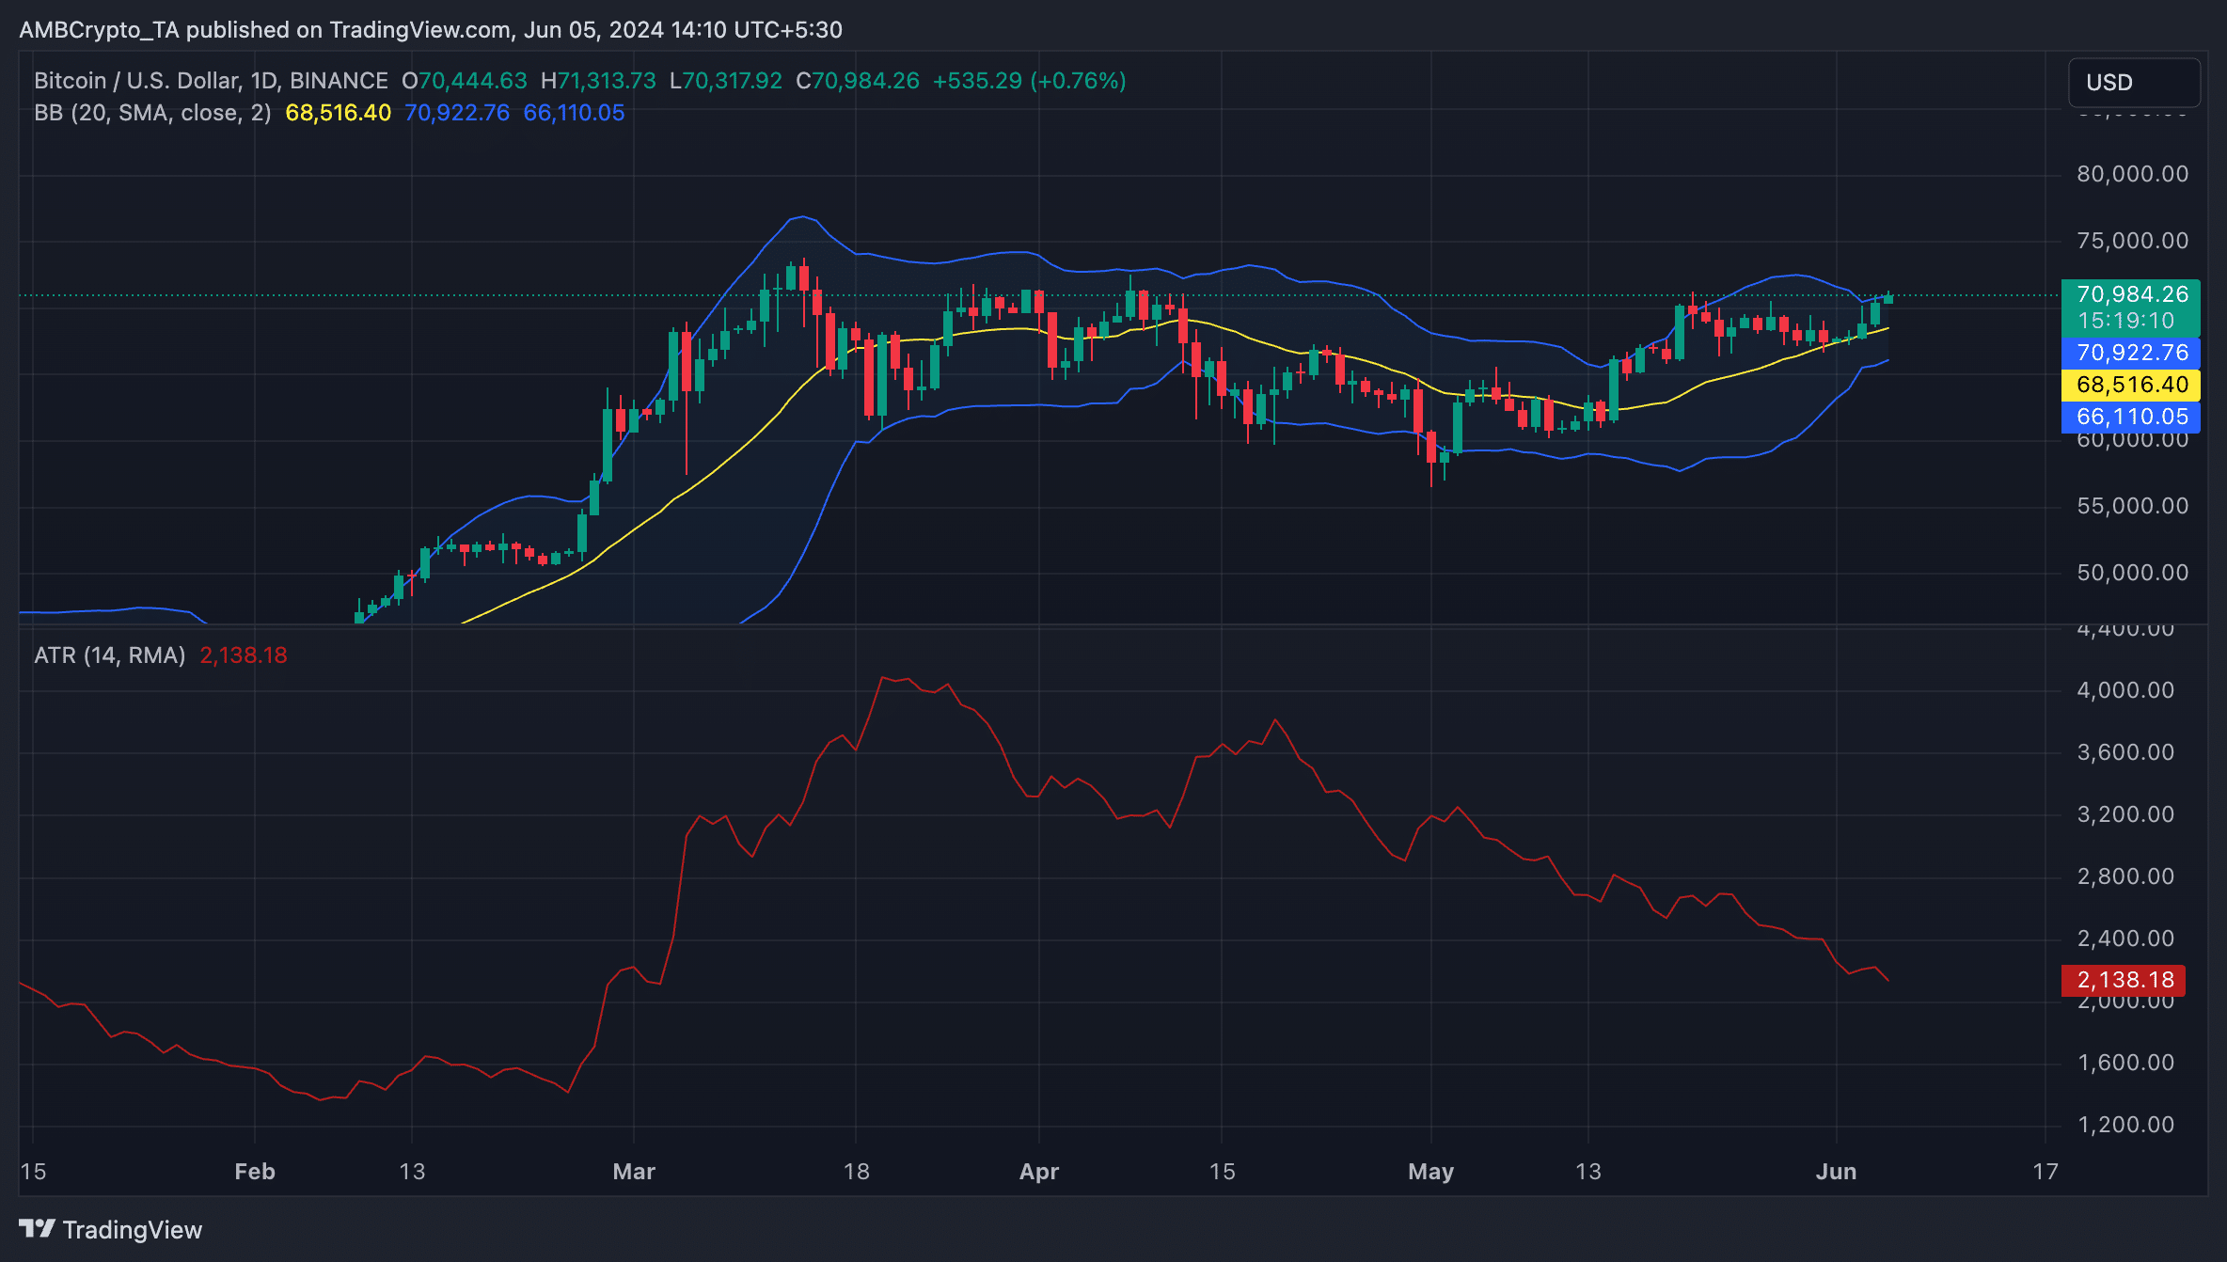Click the change value +535.29 (+0.76%)

pyautogui.click(x=1029, y=81)
